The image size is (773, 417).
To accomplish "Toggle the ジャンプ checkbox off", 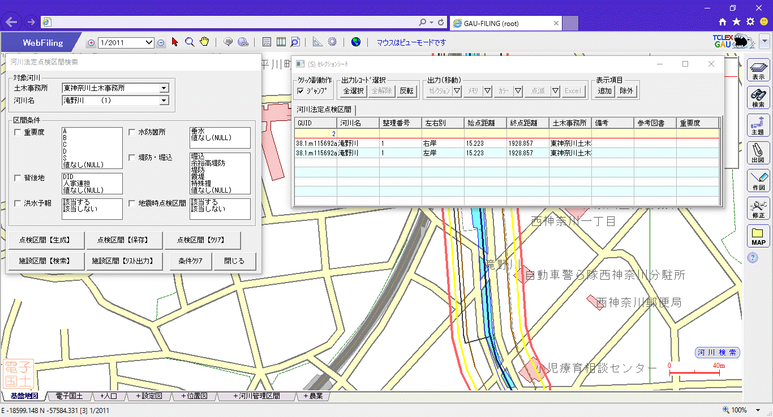I will coord(300,91).
